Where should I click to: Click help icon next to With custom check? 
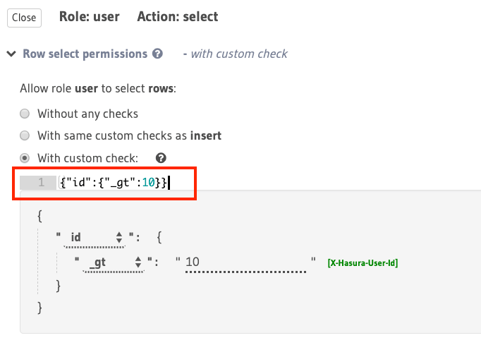point(161,158)
